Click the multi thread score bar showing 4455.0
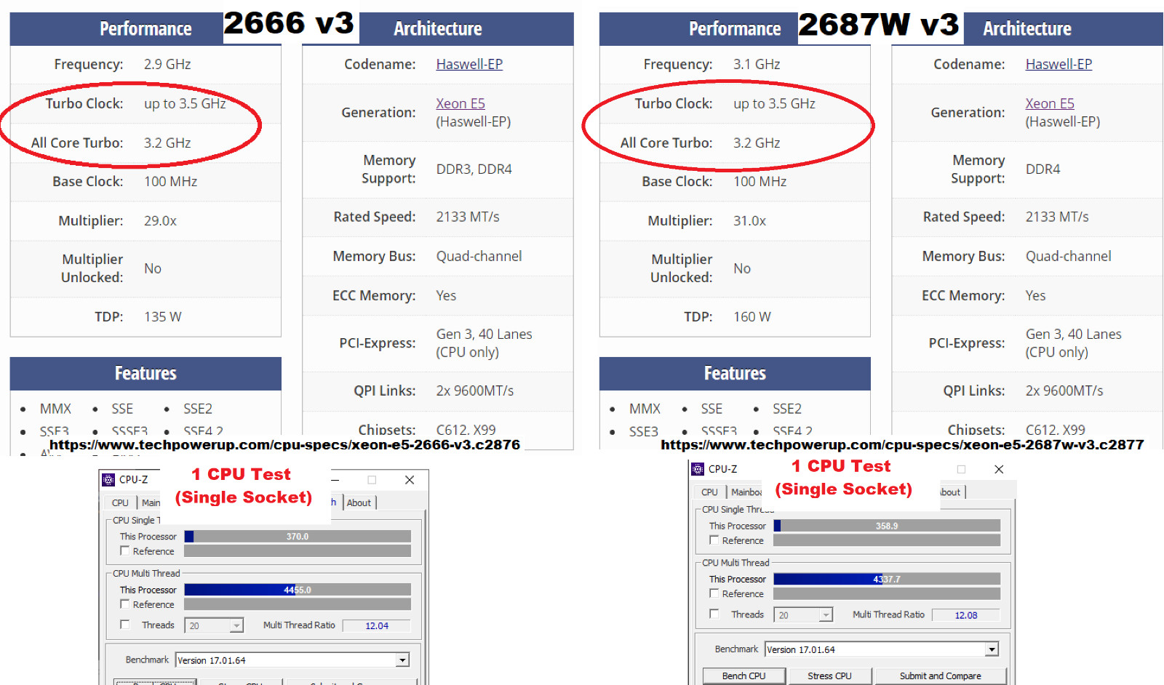This screenshot has height=685, width=1164. tap(298, 590)
